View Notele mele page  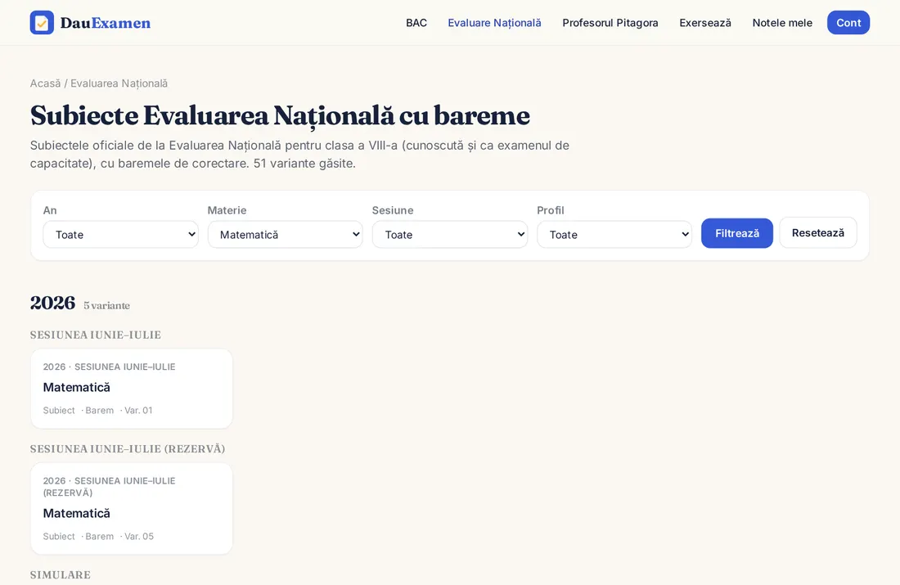[782, 23]
